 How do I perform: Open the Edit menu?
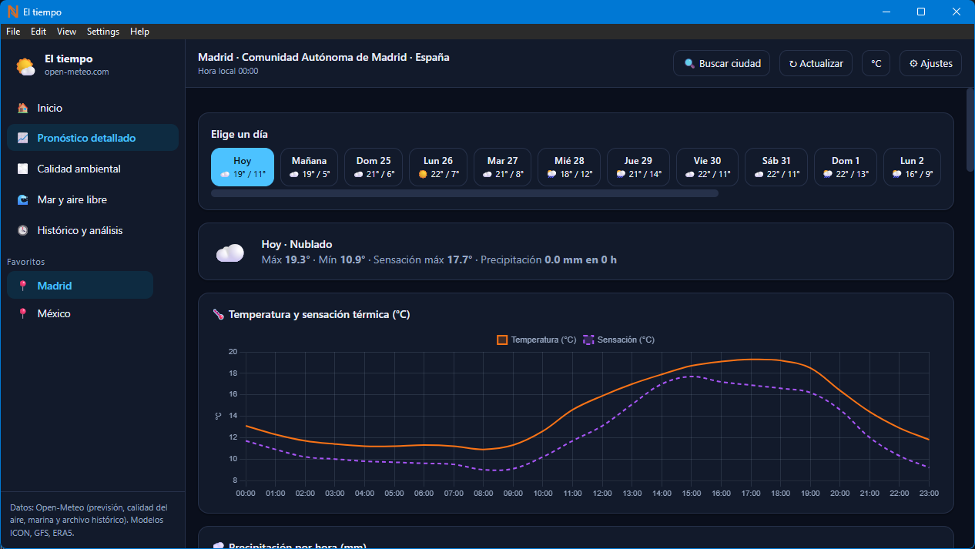point(39,32)
